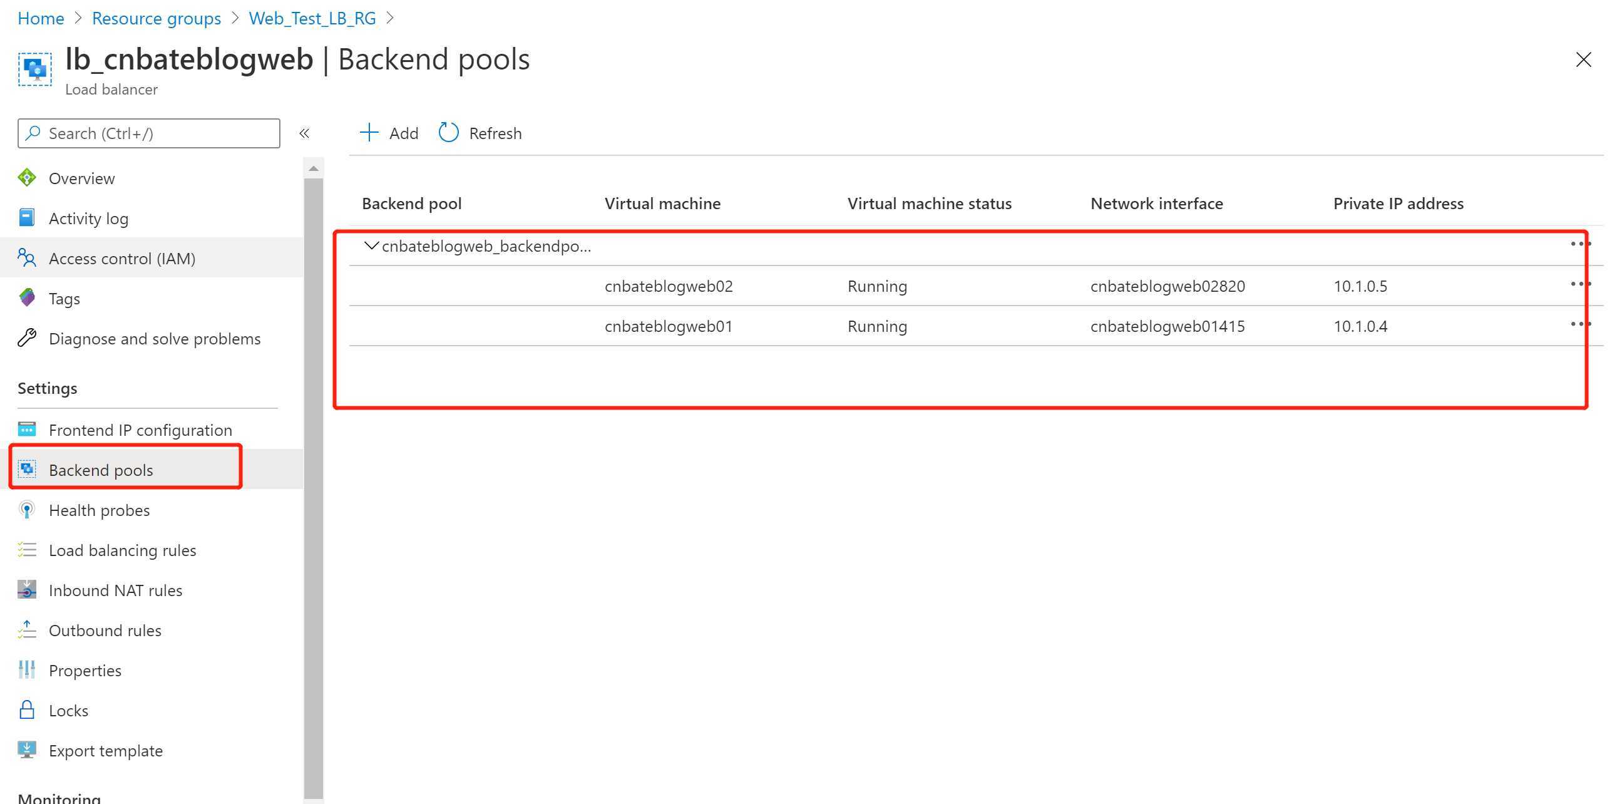Focus the Search (Ctrl+/) input field
This screenshot has height=804, width=1612.
[x=149, y=133]
